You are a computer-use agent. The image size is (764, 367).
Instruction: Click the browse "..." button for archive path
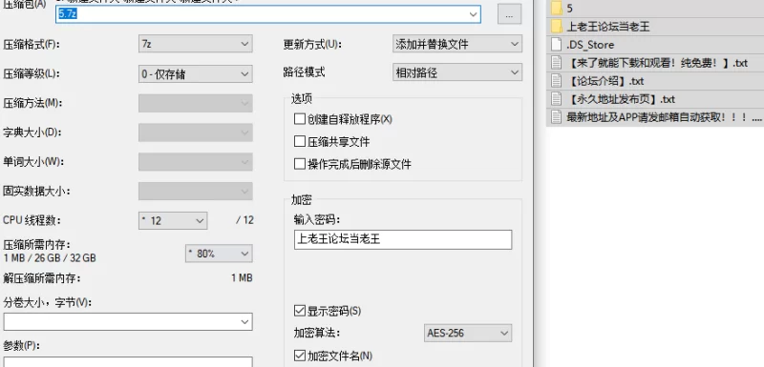[509, 14]
